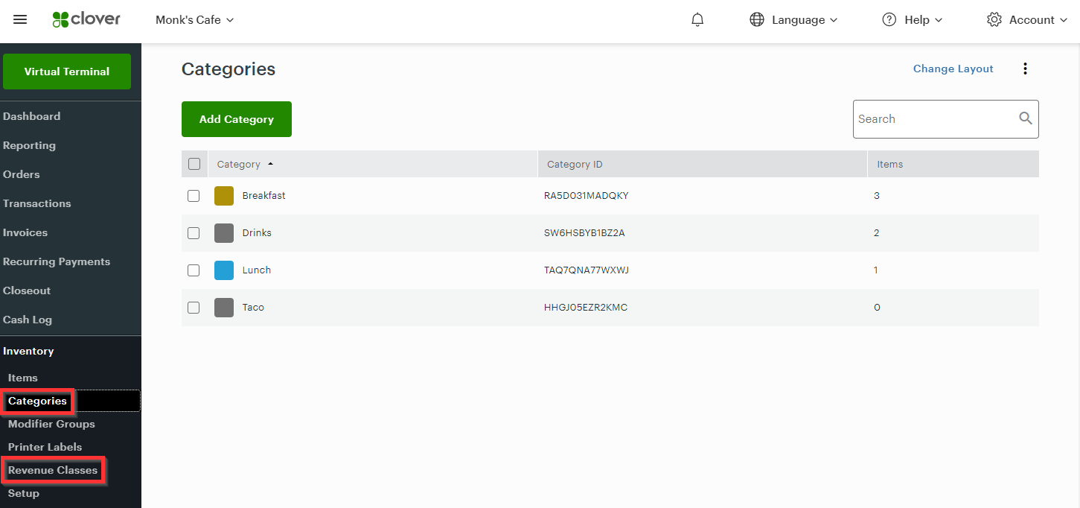
Task: Click the Account gear icon
Action: (994, 20)
